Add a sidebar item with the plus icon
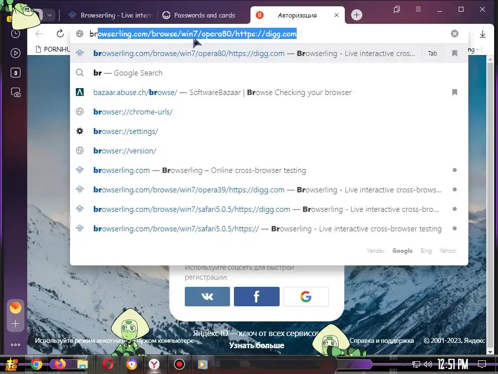The image size is (498, 374). click(x=15, y=324)
